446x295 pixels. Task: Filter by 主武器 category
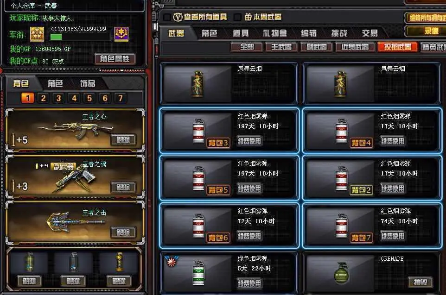point(281,47)
